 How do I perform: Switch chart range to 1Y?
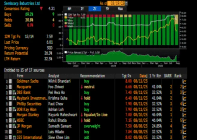(x=82, y=9)
